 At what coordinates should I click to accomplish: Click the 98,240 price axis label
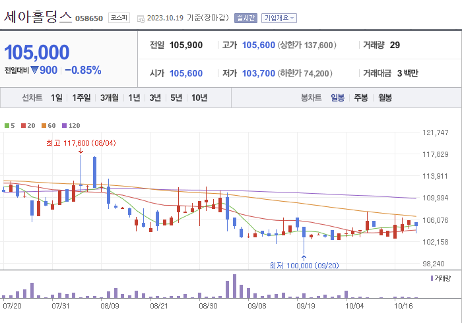tap(433, 264)
